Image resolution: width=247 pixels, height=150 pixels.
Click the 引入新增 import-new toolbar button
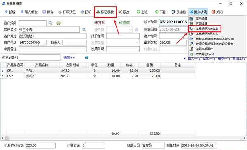[29, 12]
